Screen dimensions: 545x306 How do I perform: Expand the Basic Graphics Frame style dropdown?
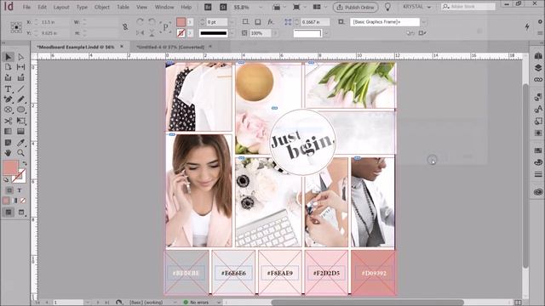[423, 22]
